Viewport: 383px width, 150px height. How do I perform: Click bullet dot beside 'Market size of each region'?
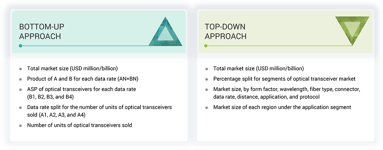pos(207,107)
